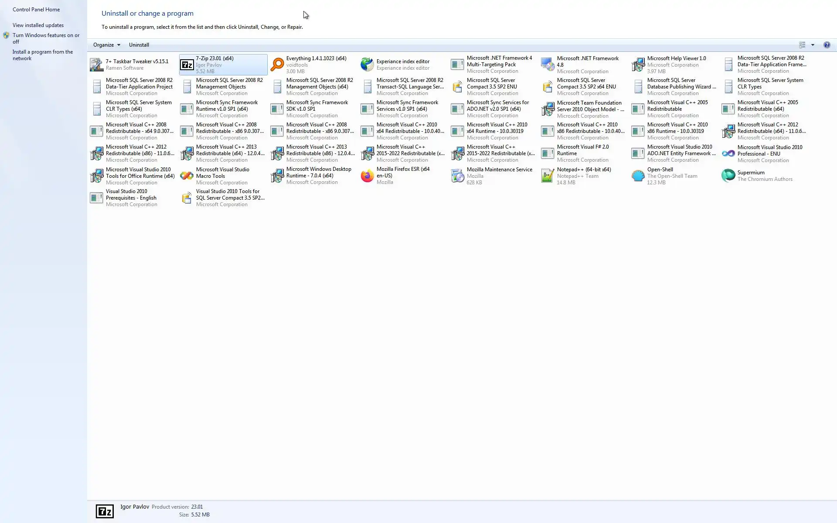Open Control Panel Home link
The image size is (837, 523).
36,10
